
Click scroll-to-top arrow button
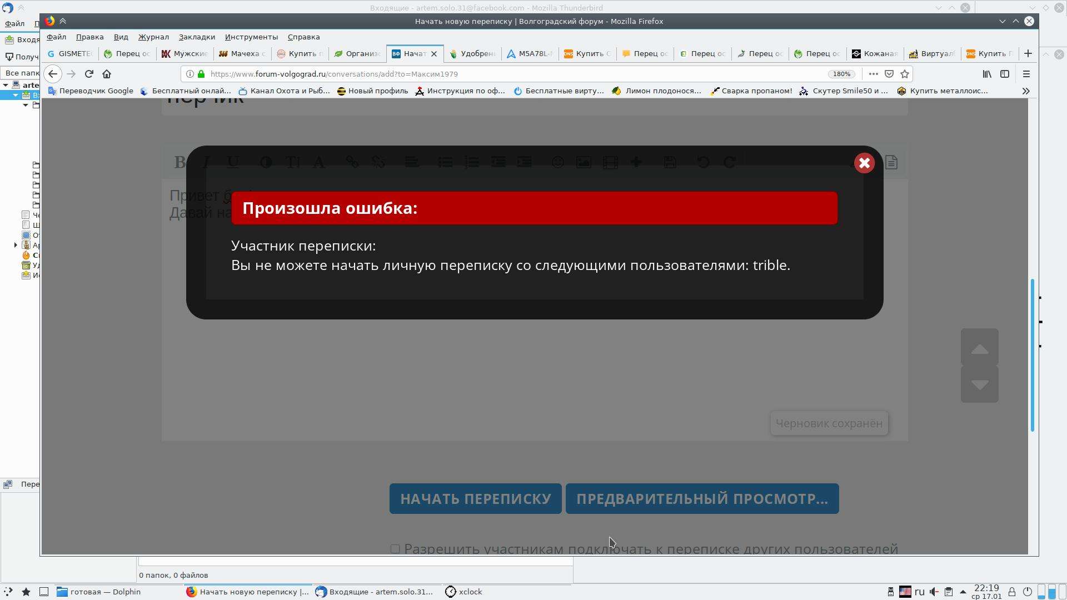[x=979, y=348]
